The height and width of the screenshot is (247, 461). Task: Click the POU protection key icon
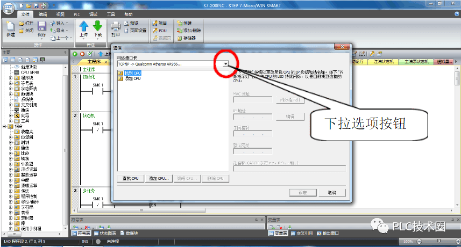click(x=155, y=31)
